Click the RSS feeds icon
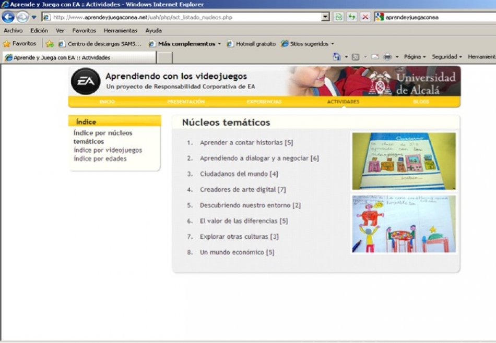 point(356,57)
